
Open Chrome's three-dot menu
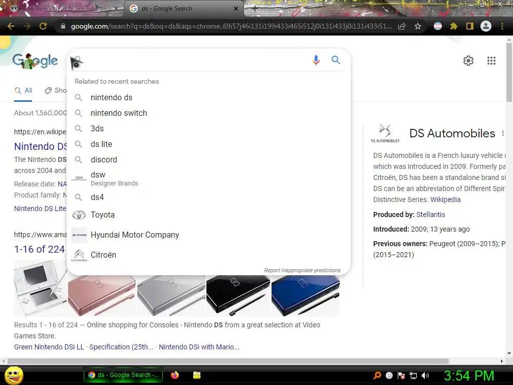pos(502,26)
